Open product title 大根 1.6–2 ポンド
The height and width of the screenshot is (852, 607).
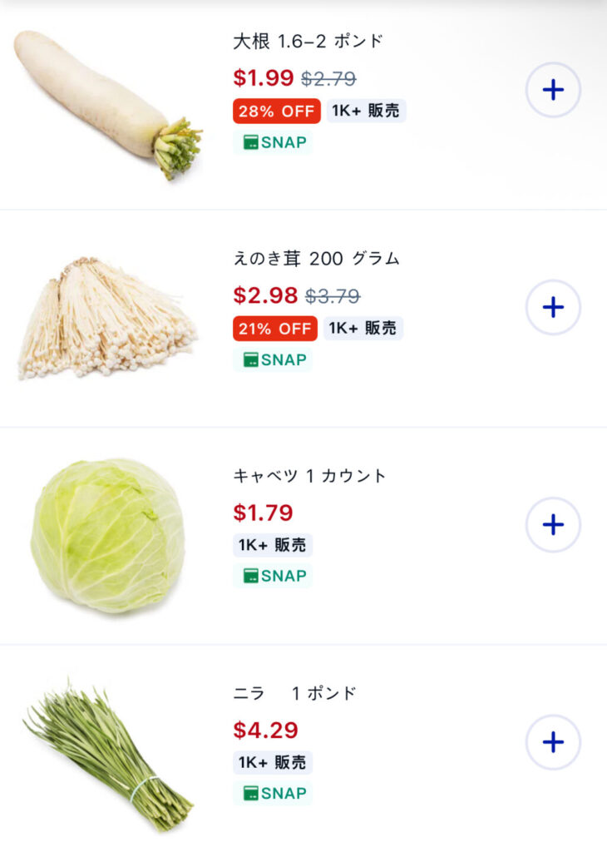click(308, 42)
